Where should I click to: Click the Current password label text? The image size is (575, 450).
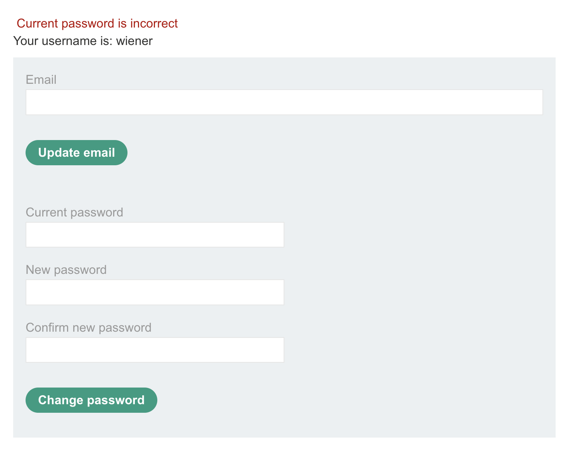coord(74,212)
